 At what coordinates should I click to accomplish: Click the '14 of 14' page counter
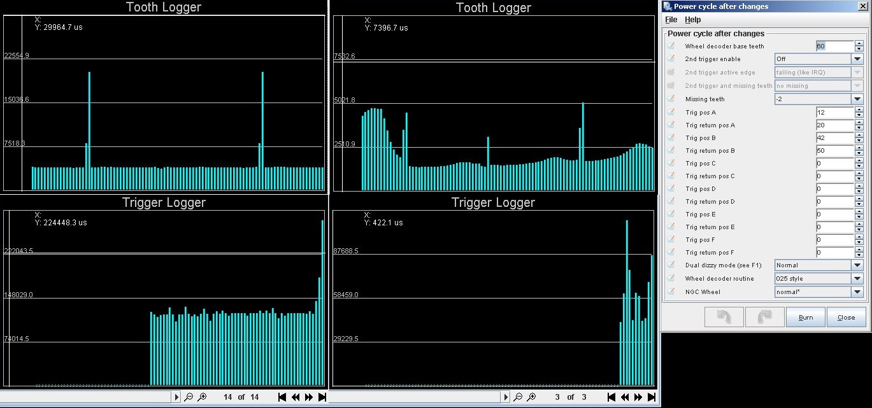(x=241, y=397)
